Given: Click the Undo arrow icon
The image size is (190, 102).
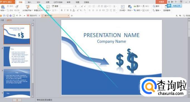Looking at the screenshot, I should [x=17, y=16].
